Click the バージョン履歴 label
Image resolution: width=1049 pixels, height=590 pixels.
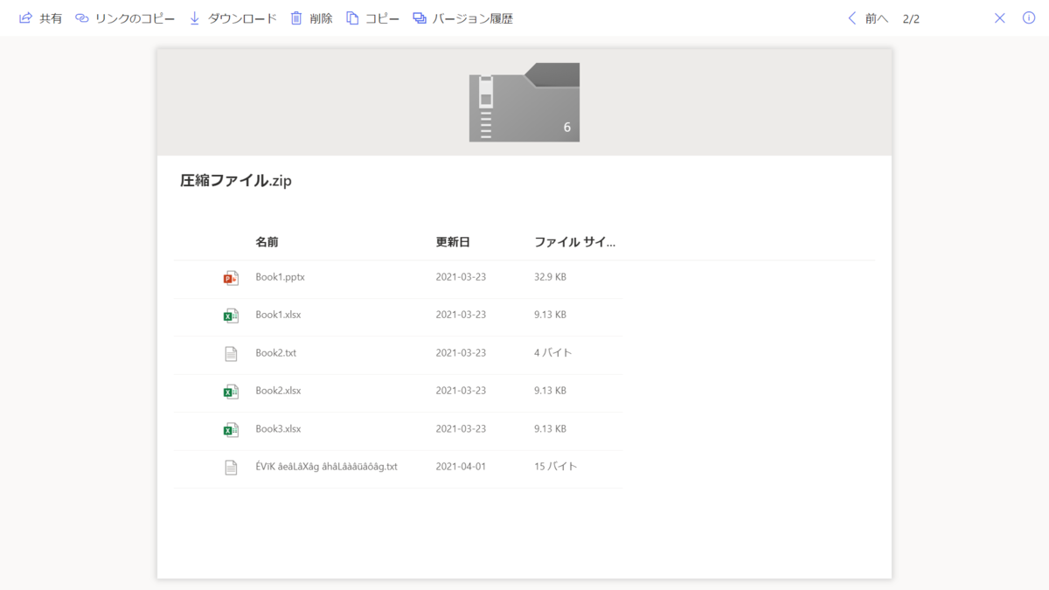(x=473, y=18)
